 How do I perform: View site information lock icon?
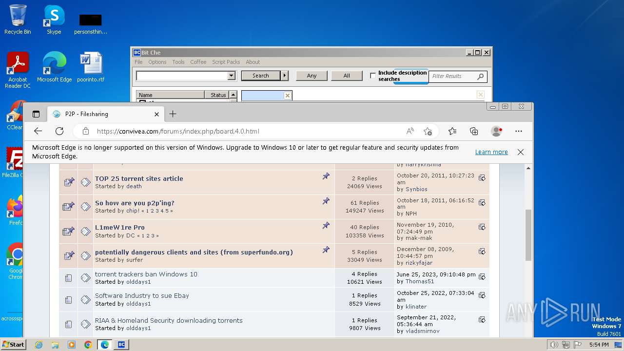point(86,131)
